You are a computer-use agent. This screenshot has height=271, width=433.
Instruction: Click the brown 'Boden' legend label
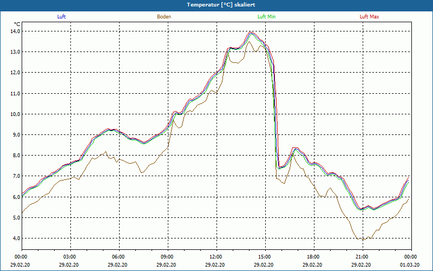[x=164, y=17]
